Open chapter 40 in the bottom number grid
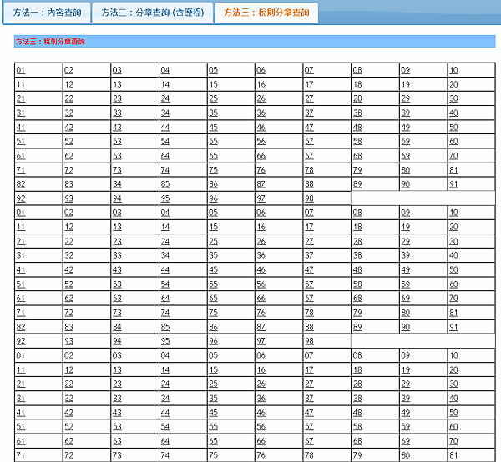This screenshot has height=462, width=501. pos(453,398)
